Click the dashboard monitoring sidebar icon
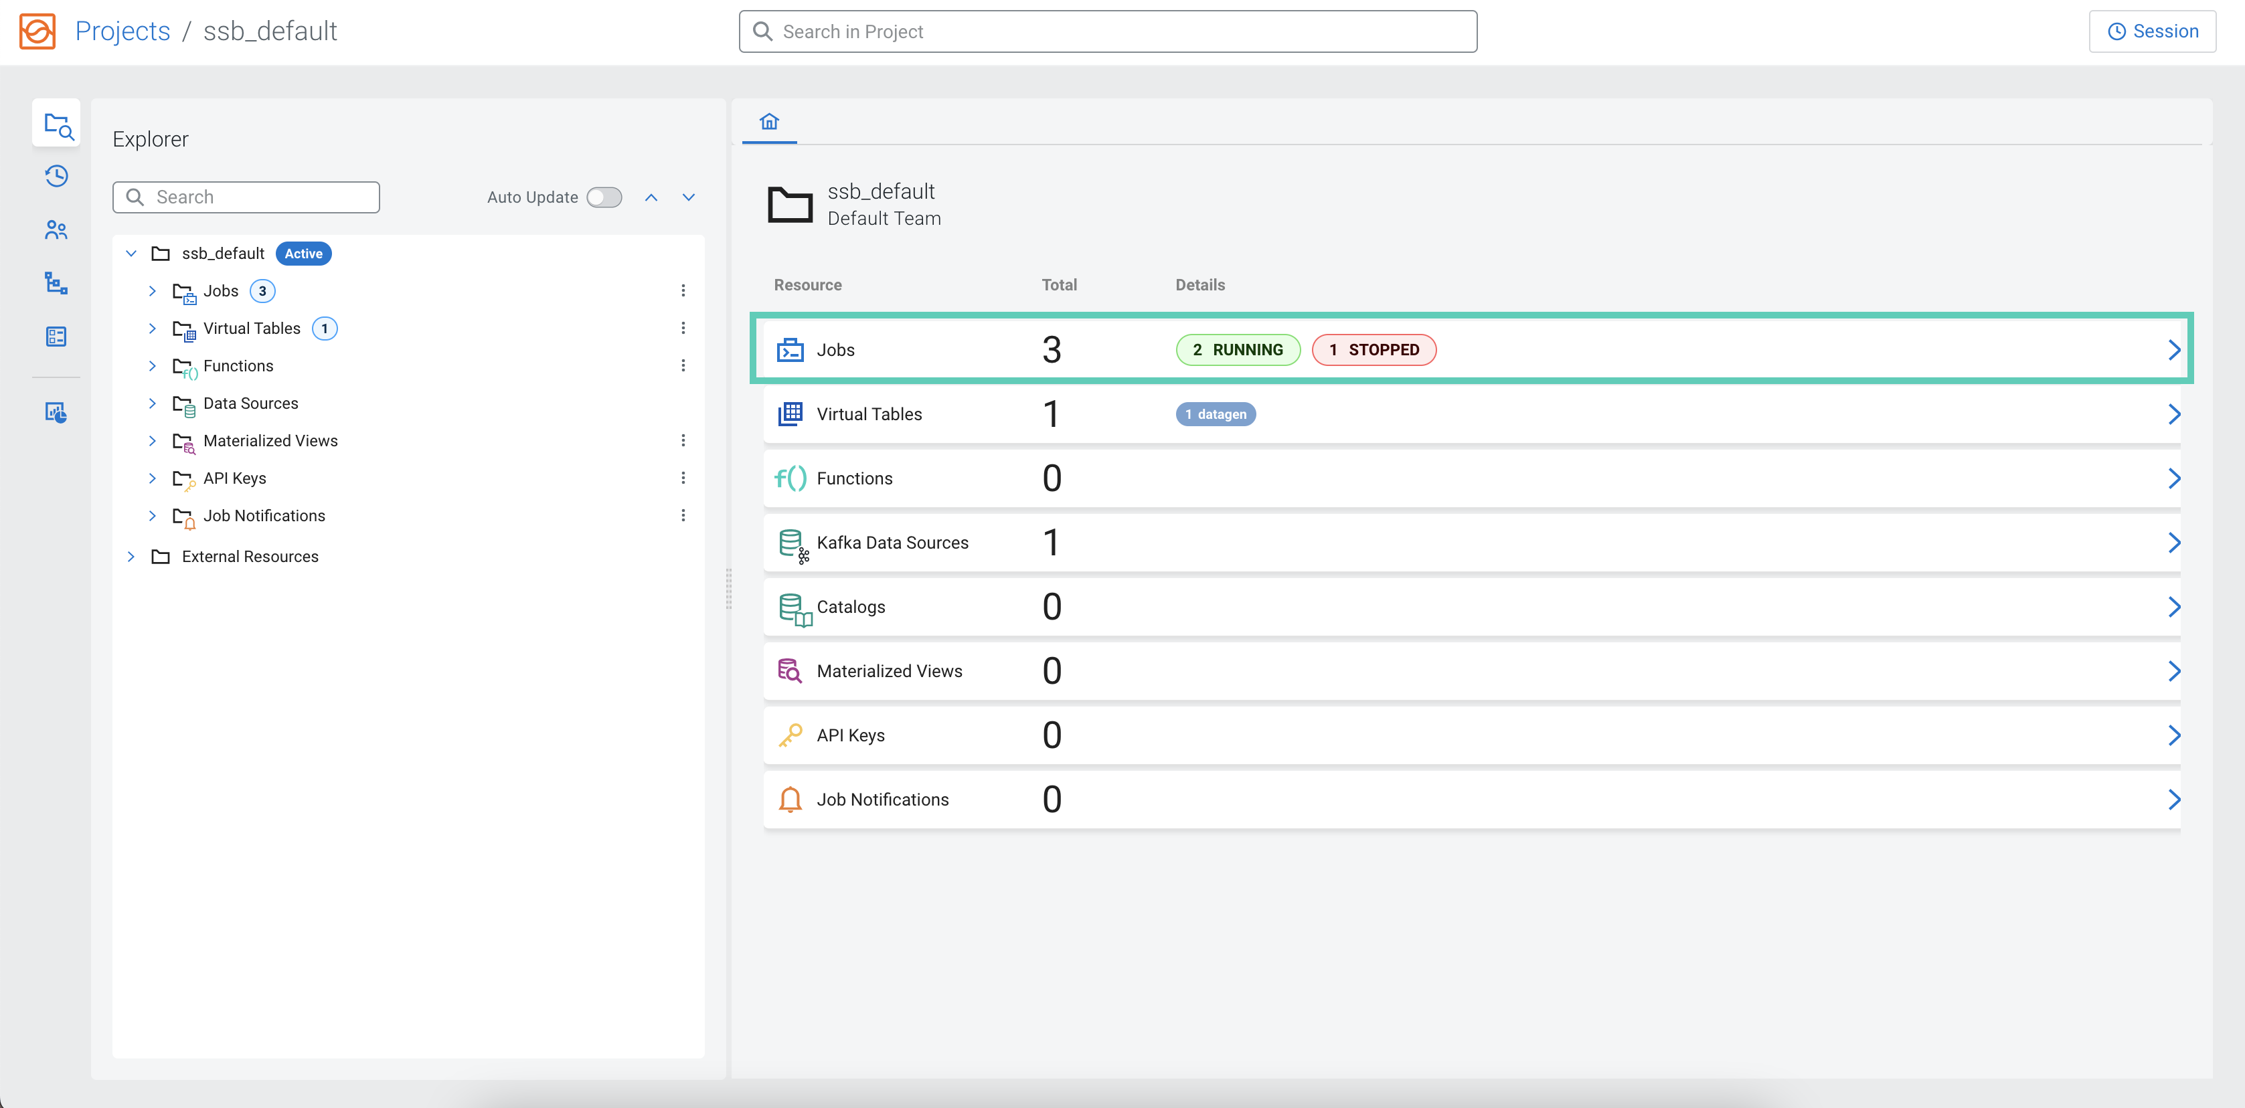 click(57, 412)
